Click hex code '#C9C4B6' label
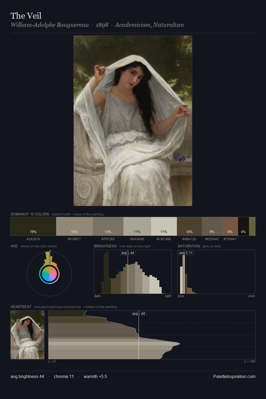The height and width of the screenshot is (399, 266). click(164, 239)
